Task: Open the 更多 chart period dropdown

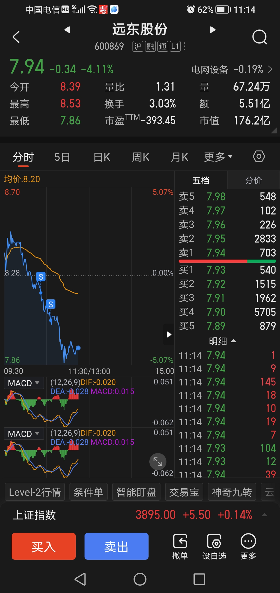Action: (x=218, y=157)
